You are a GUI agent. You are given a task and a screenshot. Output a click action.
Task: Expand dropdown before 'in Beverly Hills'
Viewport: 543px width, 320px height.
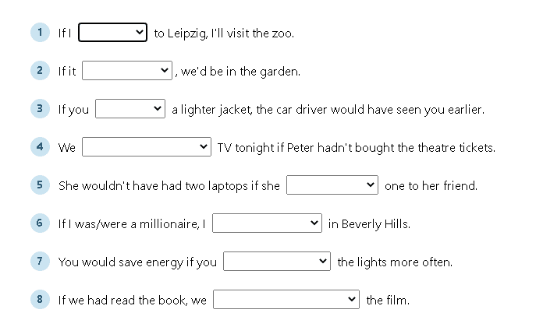coord(267,223)
